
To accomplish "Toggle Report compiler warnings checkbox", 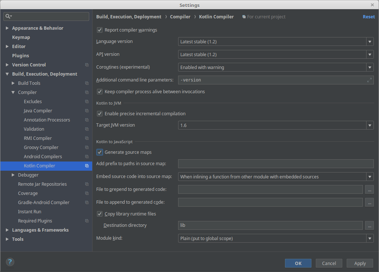I will (x=100, y=30).
